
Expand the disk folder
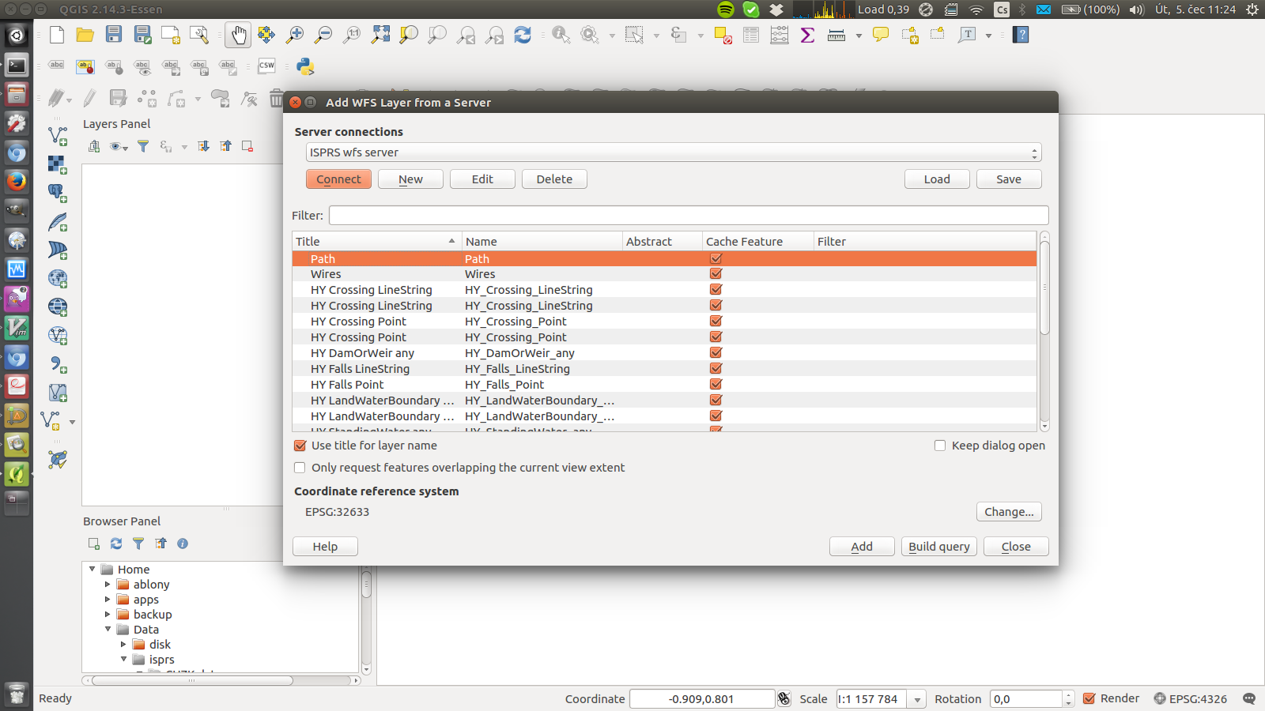click(x=123, y=645)
